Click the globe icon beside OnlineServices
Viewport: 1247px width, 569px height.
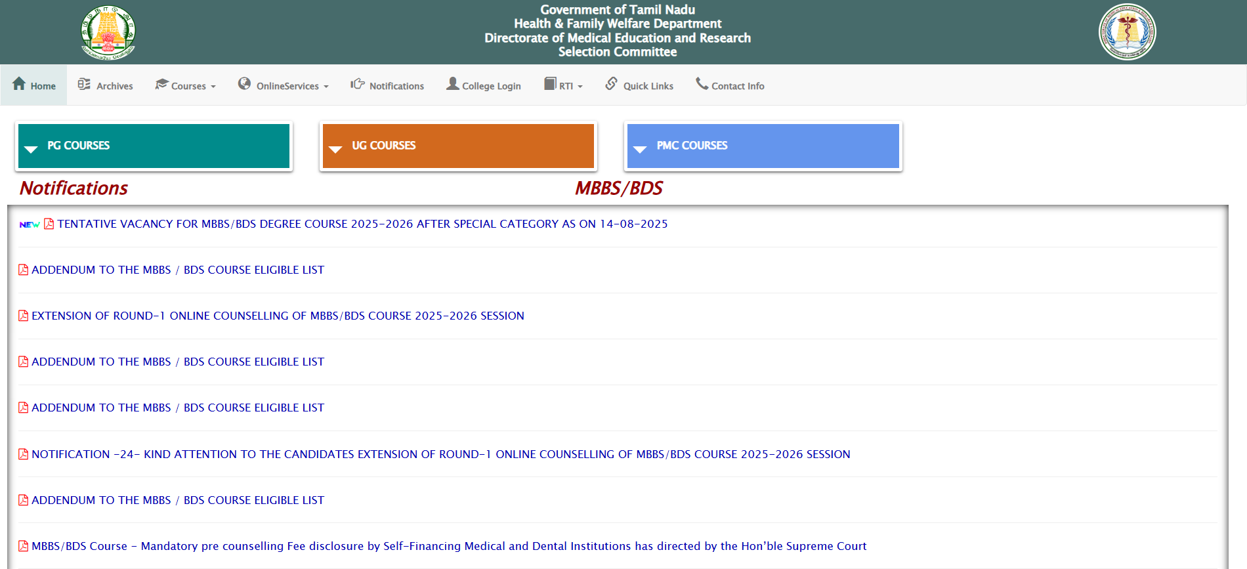tap(244, 84)
